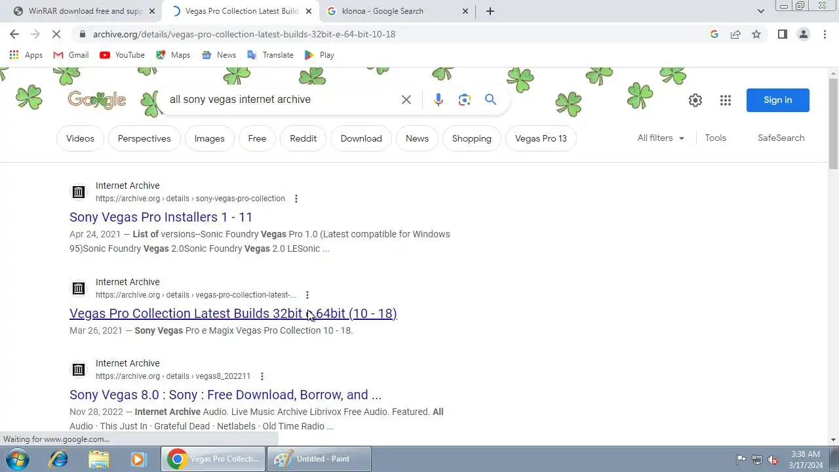Switch to Untitled - Paint window
The height and width of the screenshot is (472, 839).
tap(319, 459)
